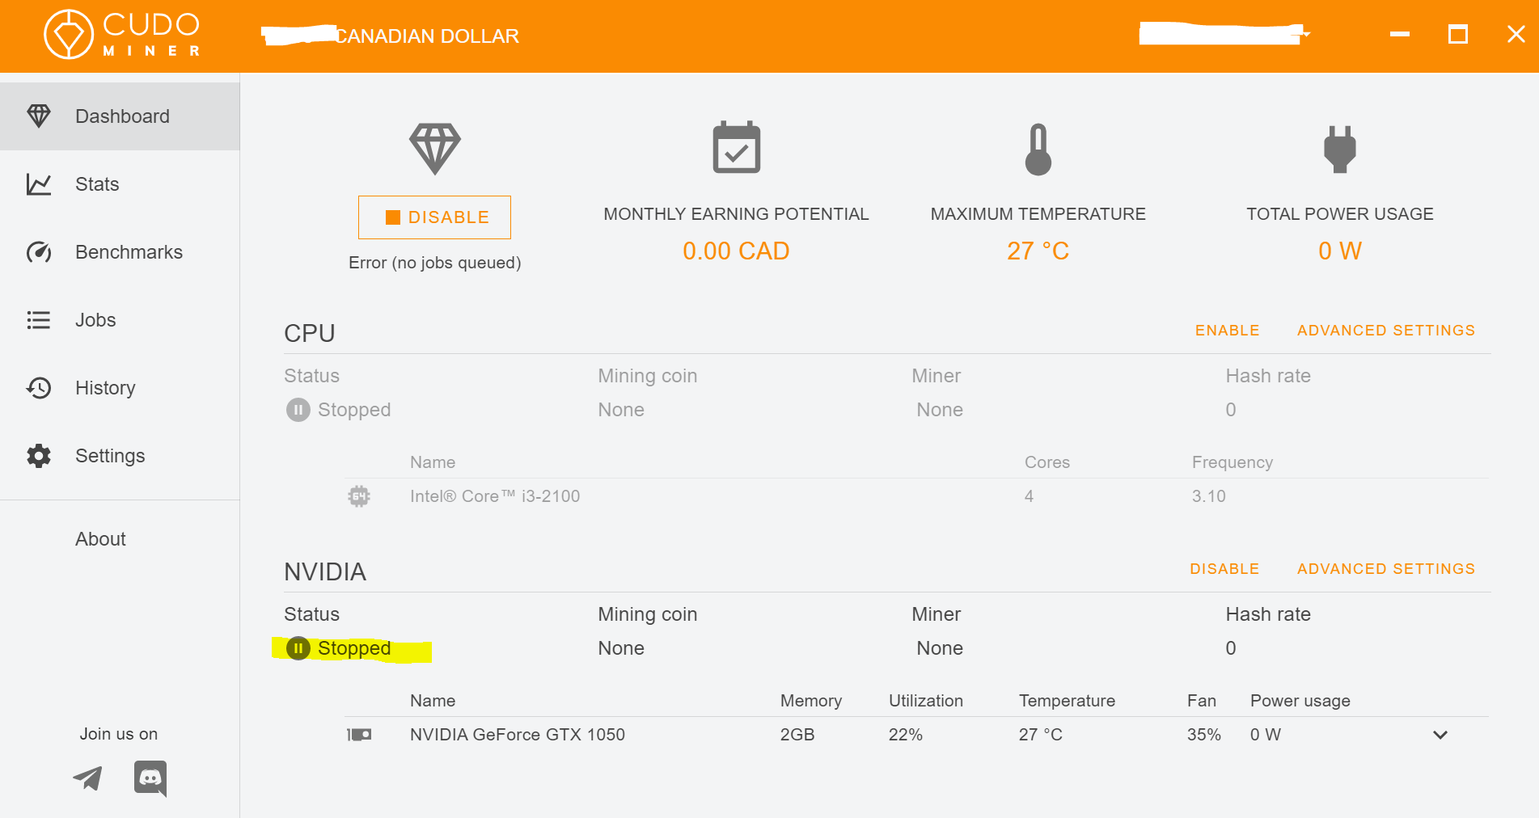Enable CPU mining
Viewport: 1539px width, 818px height.
[x=1227, y=331]
